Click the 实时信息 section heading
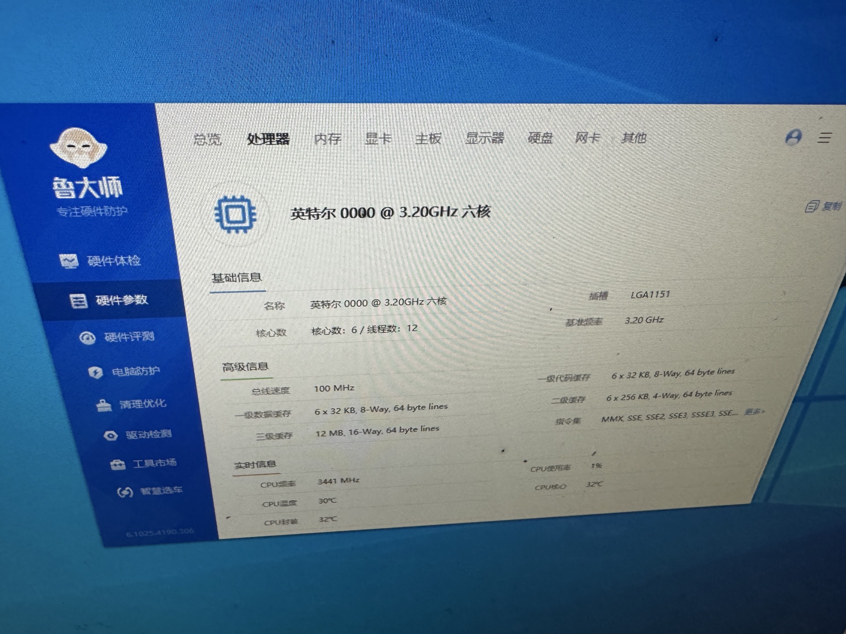The height and width of the screenshot is (634, 846). click(255, 464)
